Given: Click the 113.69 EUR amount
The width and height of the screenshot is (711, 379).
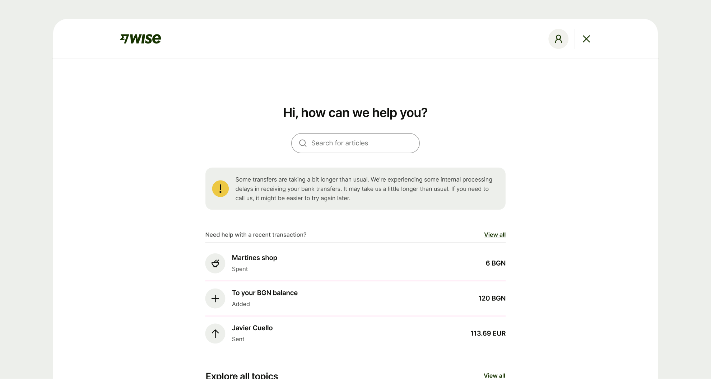Looking at the screenshot, I should pos(488,333).
